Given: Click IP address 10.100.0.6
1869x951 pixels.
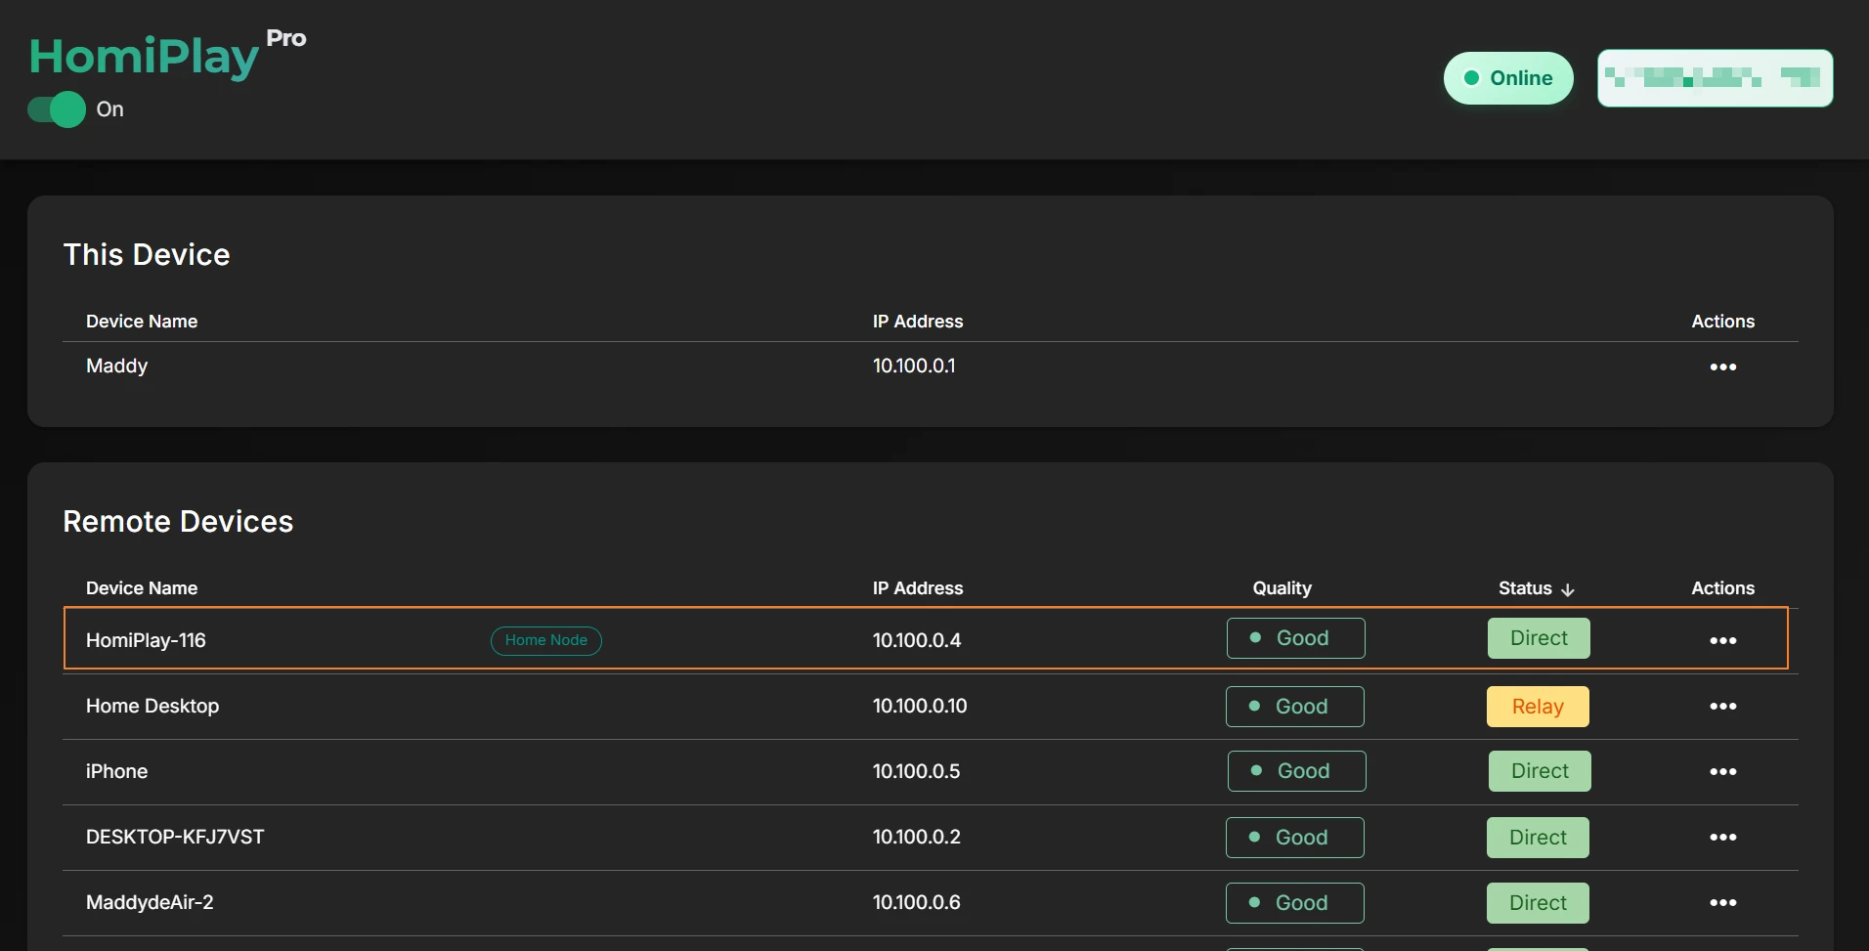Looking at the screenshot, I should [x=916, y=902].
